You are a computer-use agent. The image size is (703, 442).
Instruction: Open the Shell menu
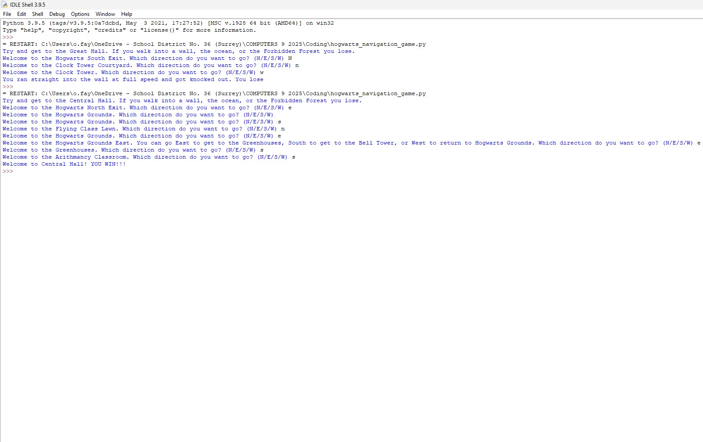click(38, 14)
